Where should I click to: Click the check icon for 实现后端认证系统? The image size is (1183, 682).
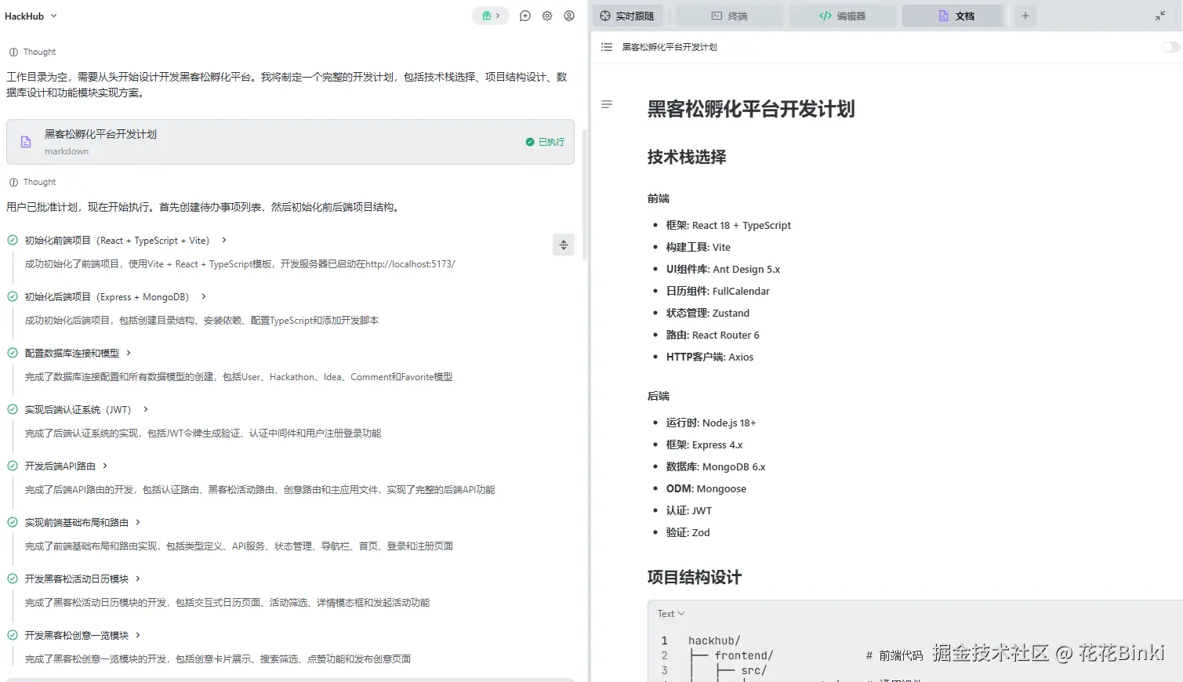point(13,409)
